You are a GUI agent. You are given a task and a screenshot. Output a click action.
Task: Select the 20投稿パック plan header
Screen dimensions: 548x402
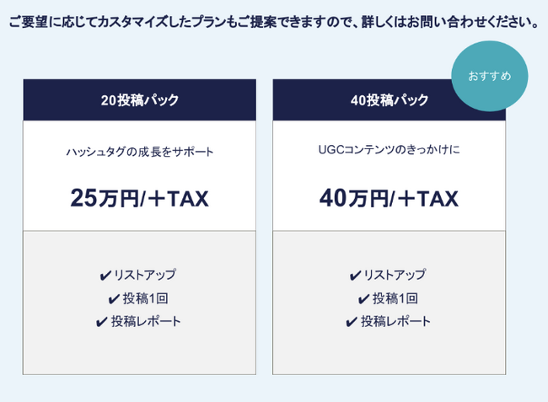(139, 99)
